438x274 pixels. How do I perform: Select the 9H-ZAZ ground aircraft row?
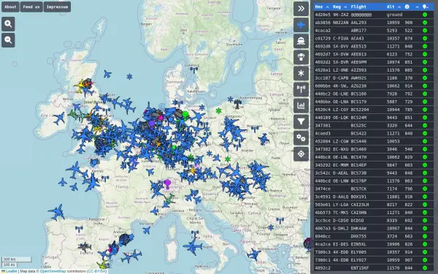click(x=374, y=15)
